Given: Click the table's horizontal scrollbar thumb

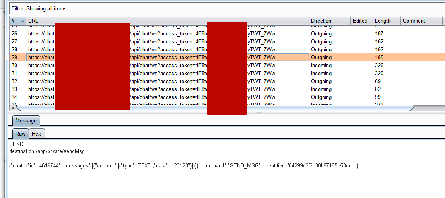Looking at the screenshot, I should pyautogui.click(x=215, y=108).
